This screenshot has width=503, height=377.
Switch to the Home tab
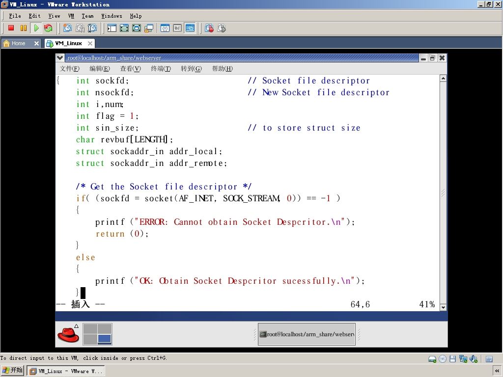point(18,43)
